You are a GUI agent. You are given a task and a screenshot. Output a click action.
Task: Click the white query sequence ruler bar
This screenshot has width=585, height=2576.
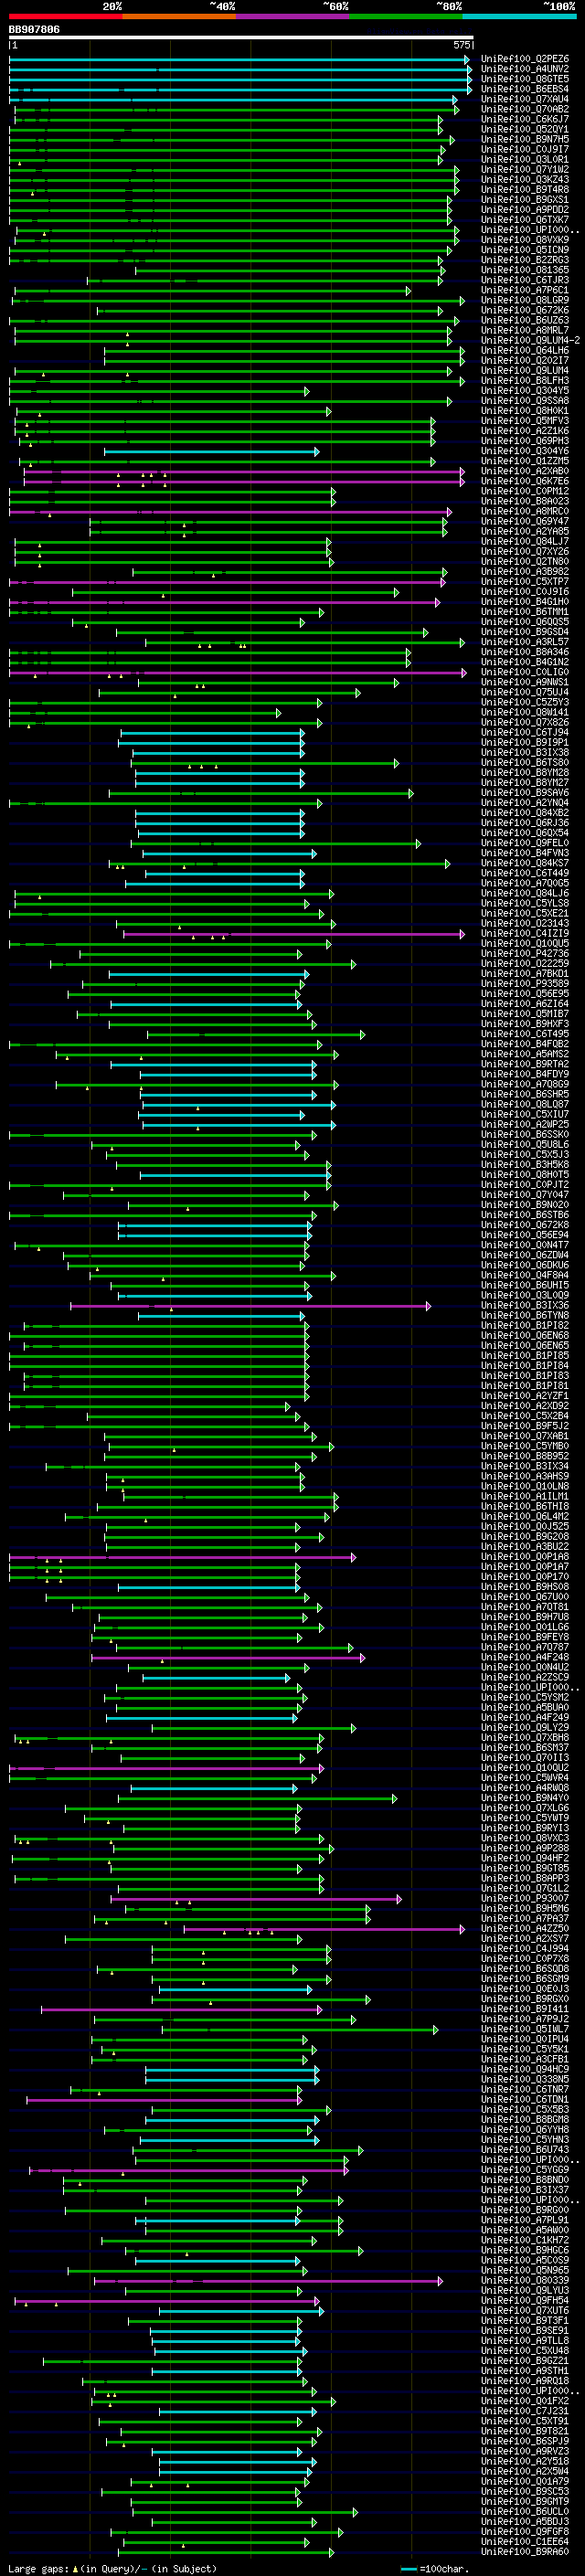(241, 38)
